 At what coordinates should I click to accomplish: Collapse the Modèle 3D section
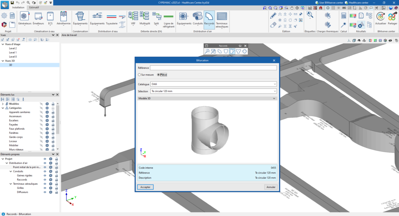(x=275, y=98)
